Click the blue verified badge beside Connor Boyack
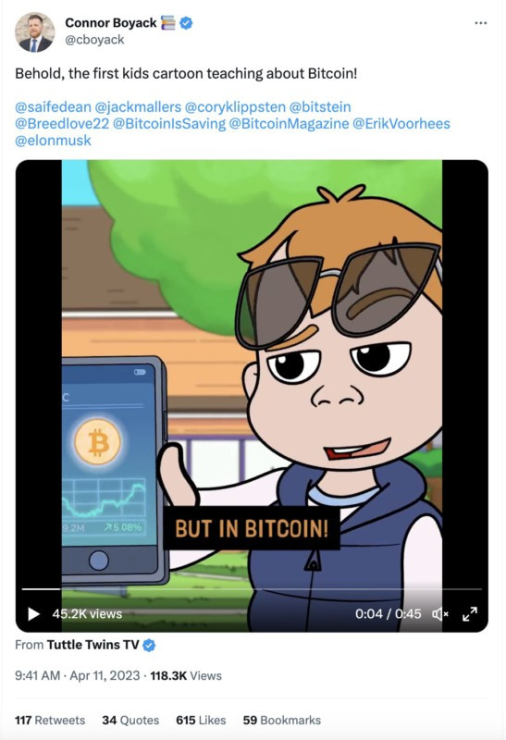 pyautogui.click(x=187, y=22)
